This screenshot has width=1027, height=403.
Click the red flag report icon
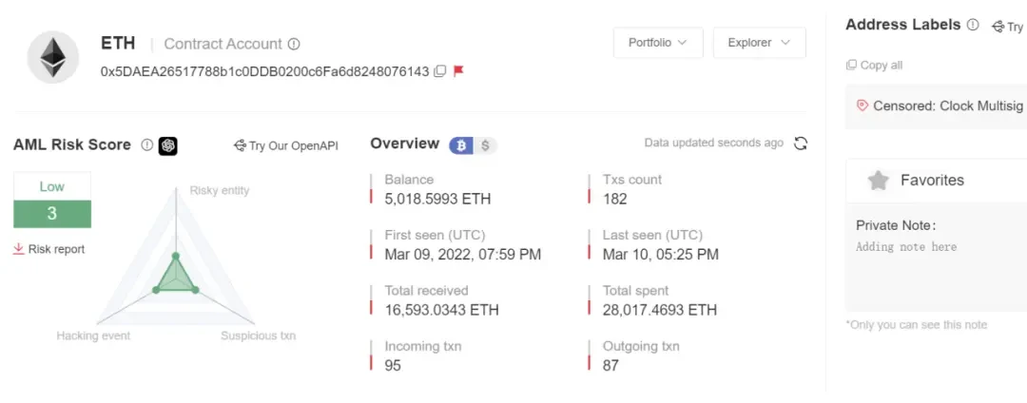tap(458, 71)
